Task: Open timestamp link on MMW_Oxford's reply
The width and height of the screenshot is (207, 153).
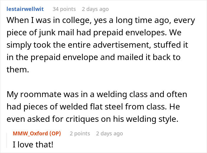Action: (x=109, y=134)
